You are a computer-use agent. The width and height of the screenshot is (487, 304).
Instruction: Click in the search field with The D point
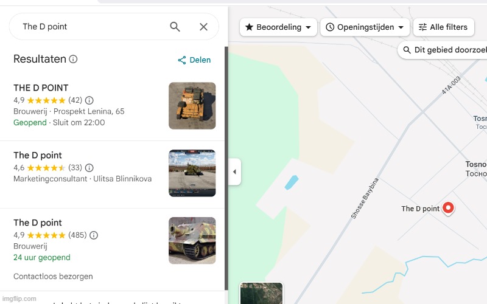pos(91,27)
